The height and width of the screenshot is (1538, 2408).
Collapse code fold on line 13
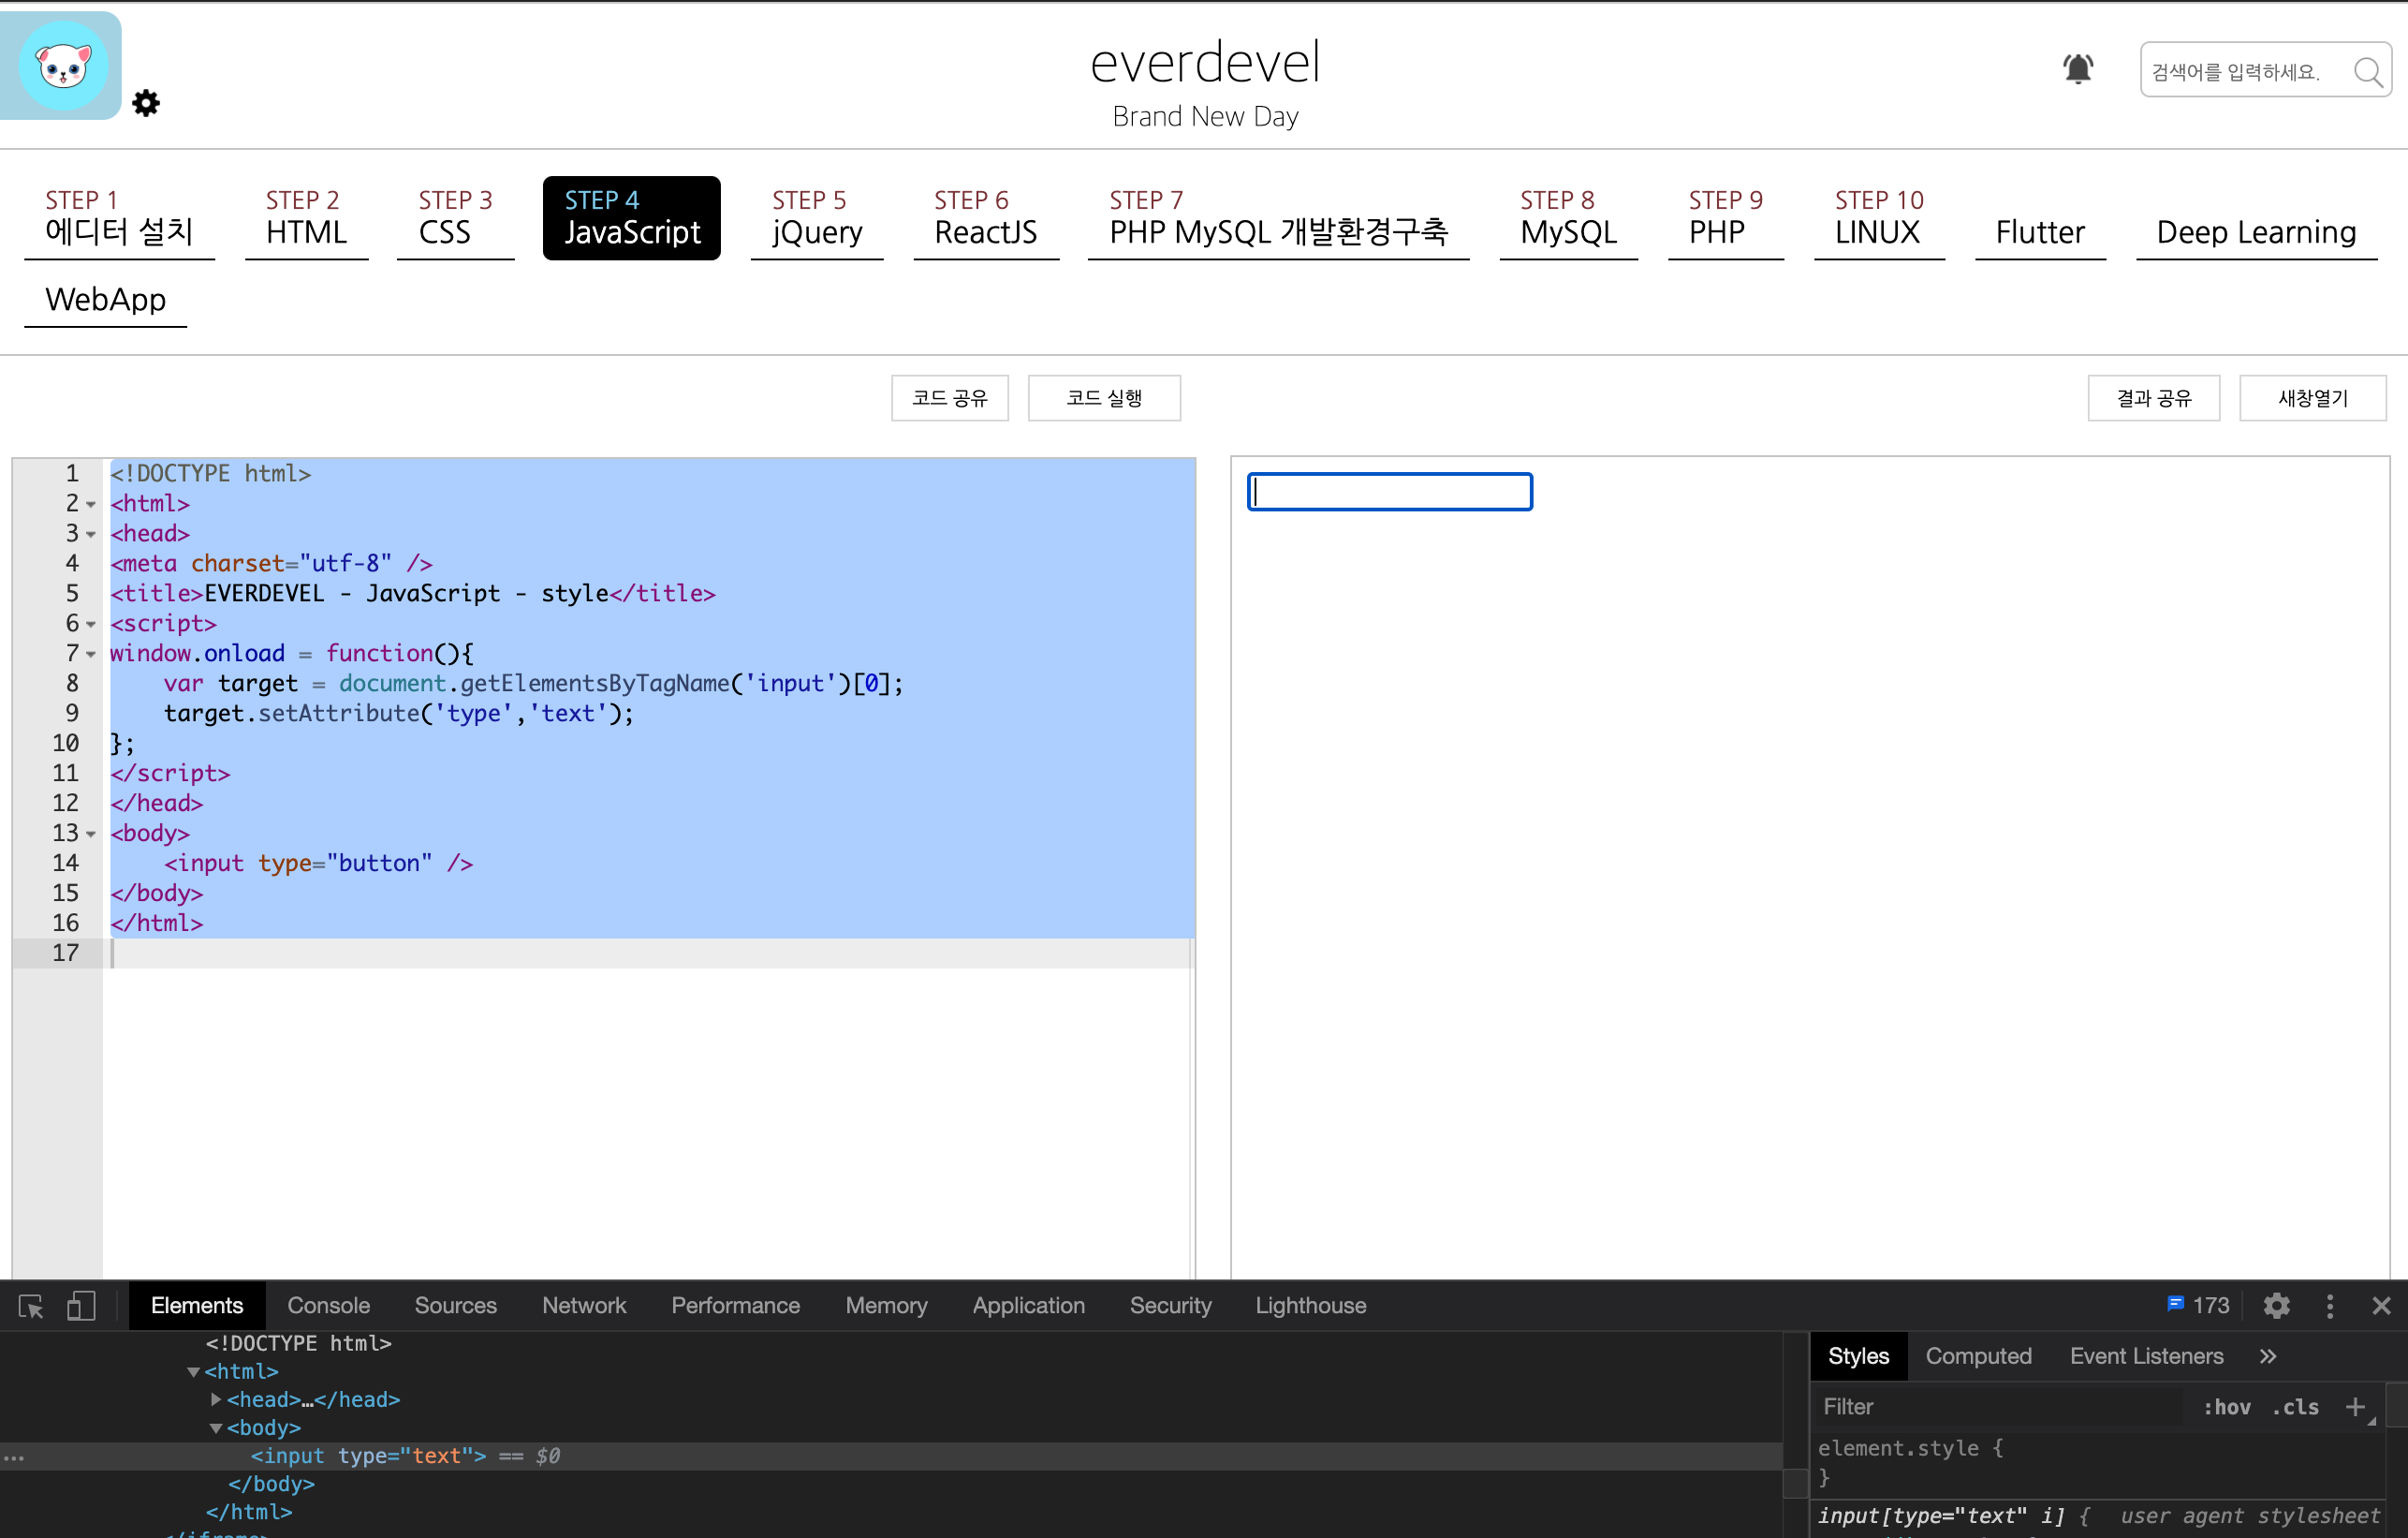click(91, 834)
